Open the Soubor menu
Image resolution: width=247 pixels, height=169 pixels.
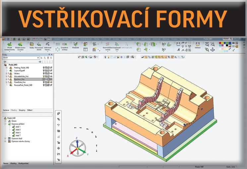click(x=57, y=39)
